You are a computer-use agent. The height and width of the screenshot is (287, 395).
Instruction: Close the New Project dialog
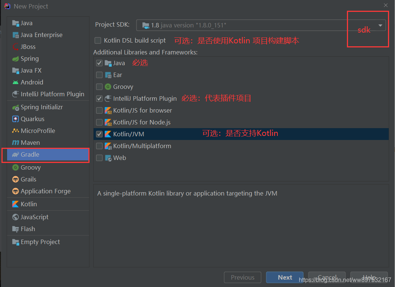coord(386,5)
